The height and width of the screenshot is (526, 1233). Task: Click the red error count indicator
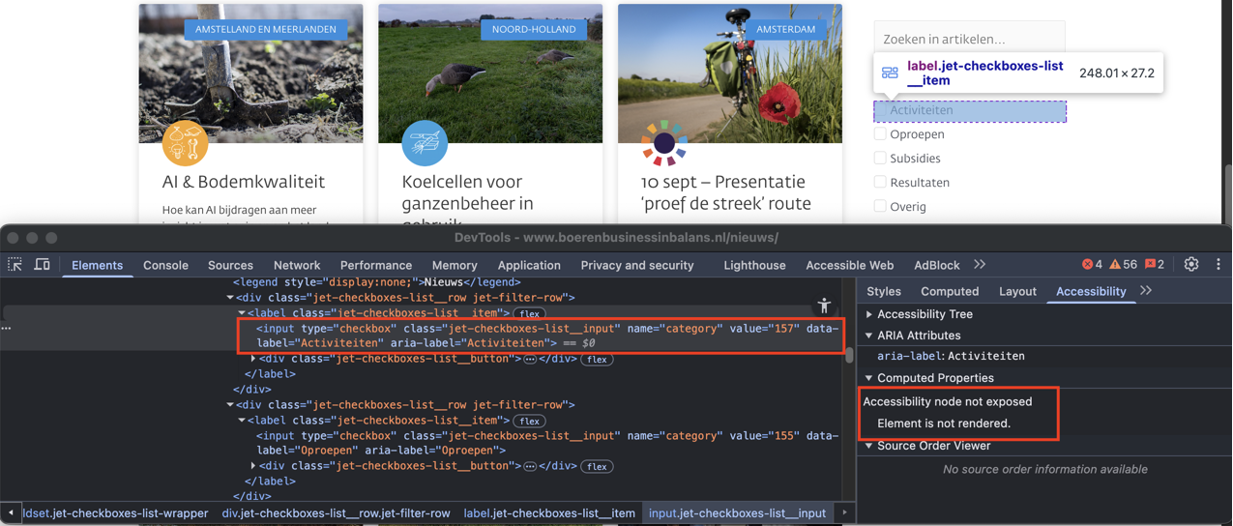point(1092,265)
